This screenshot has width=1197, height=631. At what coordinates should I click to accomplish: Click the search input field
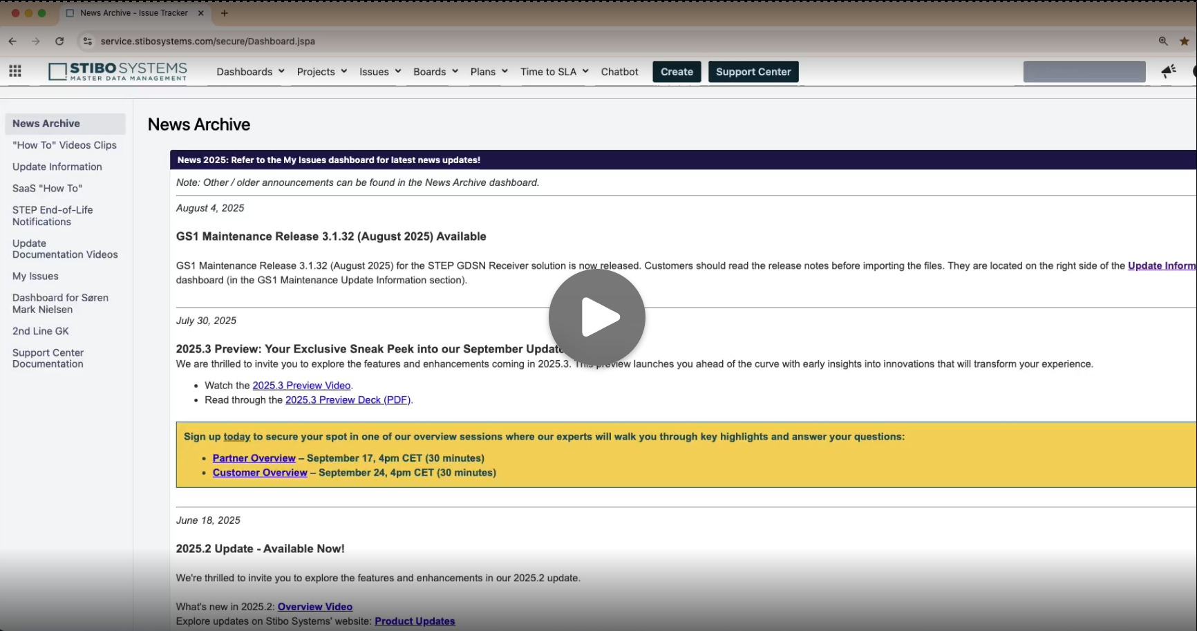tap(1084, 72)
